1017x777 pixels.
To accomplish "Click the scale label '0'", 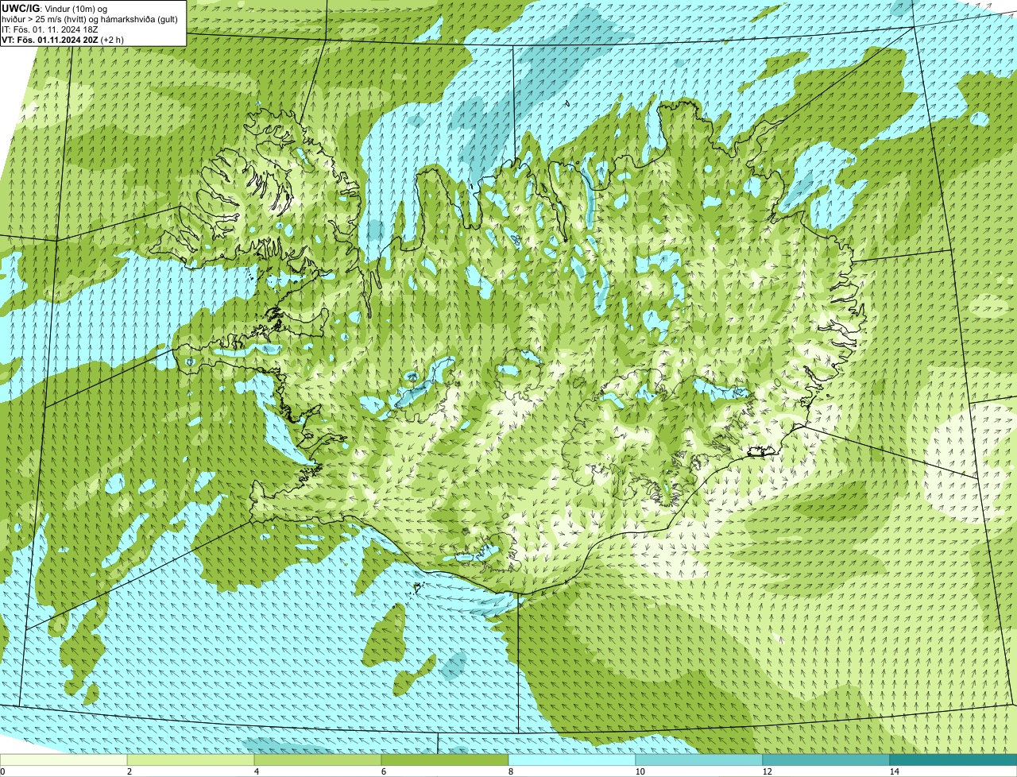I will click(2, 771).
